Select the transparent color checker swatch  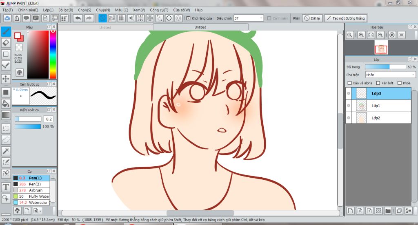click(x=19, y=47)
